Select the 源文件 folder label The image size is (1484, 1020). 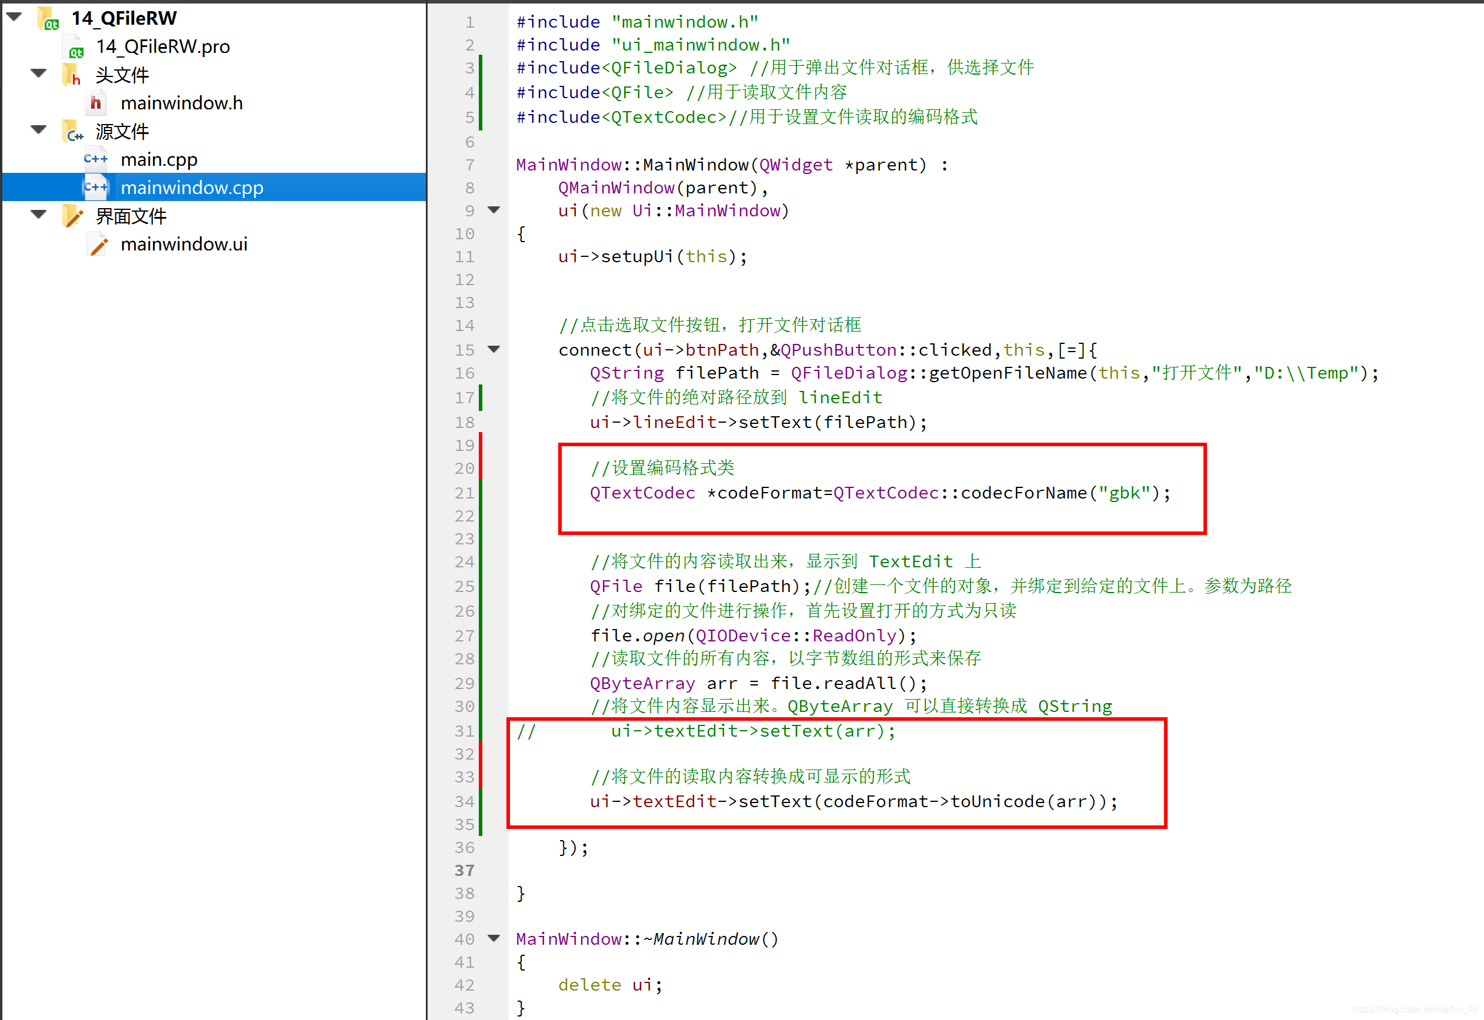pos(122,131)
